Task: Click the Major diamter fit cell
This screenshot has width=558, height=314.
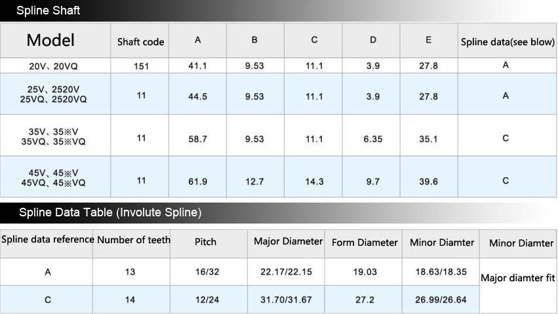Action: pos(518,278)
